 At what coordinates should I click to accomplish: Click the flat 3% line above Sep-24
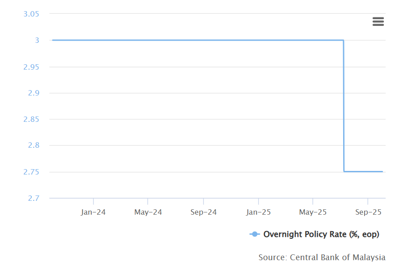pos(204,40)
